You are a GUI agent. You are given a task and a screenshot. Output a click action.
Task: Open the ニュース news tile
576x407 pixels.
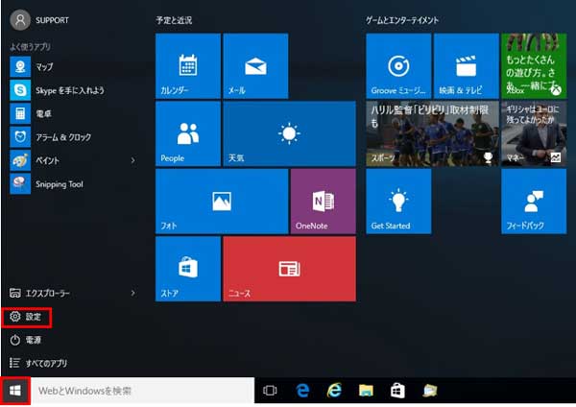(290, 269)
